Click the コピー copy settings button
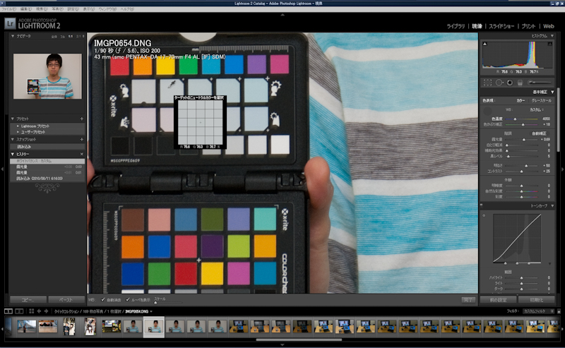 [x=28, y=299]
